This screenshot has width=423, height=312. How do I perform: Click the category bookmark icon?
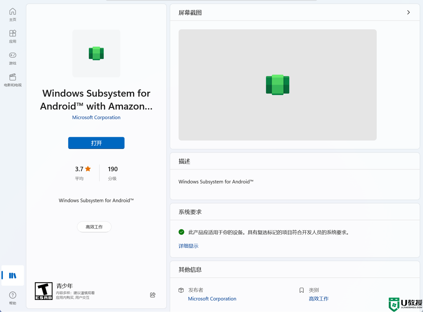pos(301,290)
